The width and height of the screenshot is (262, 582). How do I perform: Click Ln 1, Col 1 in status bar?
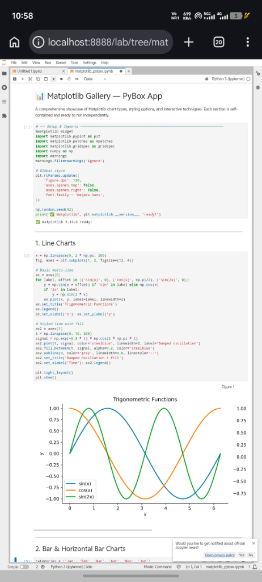(x=193, y=567)
